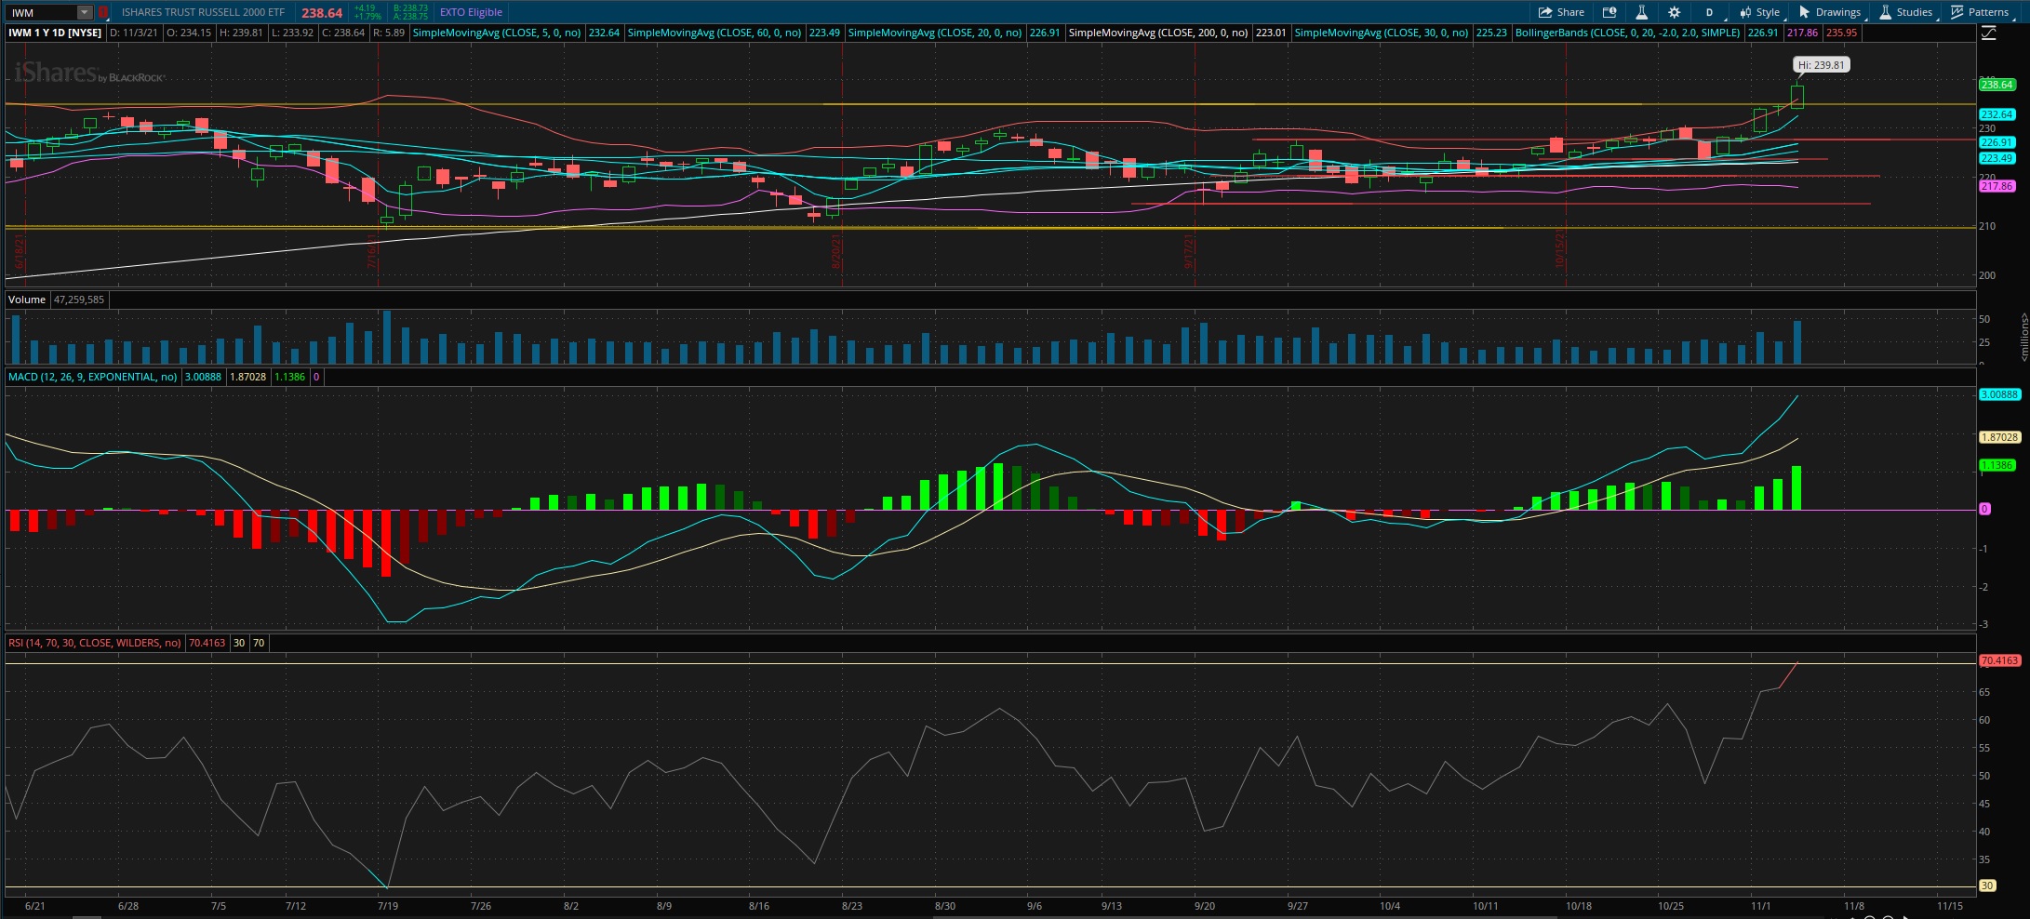
Task: Click the 1.1386 MACD histogram value label
Action: pyautogui.click(x=290, y=377)
